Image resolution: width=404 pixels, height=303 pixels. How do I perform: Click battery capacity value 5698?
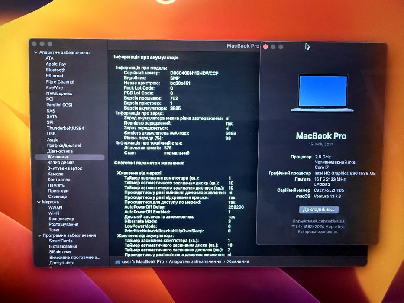(x=231, y=133)
